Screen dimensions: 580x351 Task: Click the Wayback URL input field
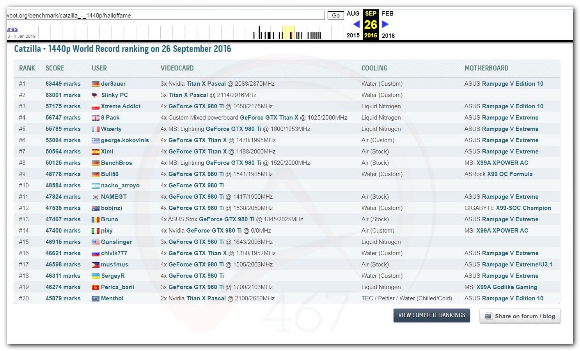tap(165, 16)
